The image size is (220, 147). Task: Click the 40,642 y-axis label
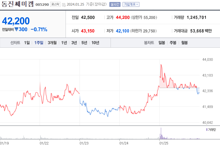click(208, 123)
